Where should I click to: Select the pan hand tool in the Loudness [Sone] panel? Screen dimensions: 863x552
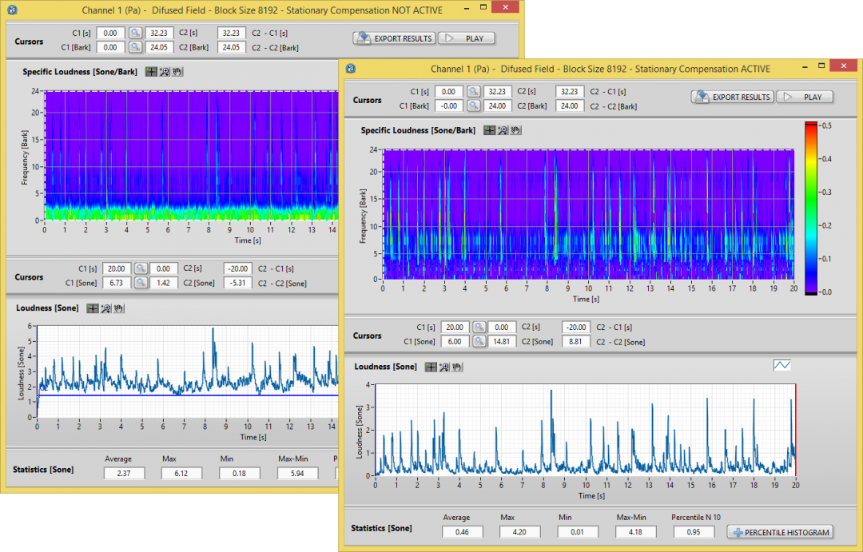click(456, 367)
